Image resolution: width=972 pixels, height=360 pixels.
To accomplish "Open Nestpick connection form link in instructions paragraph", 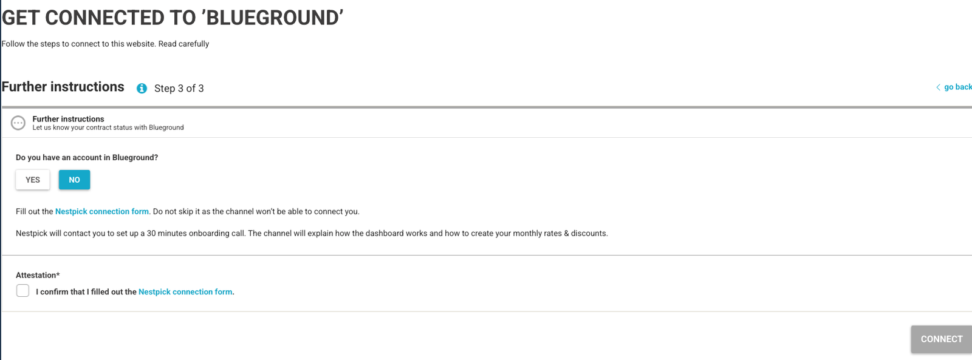I will pyautogui.click(x=102, y=212).
